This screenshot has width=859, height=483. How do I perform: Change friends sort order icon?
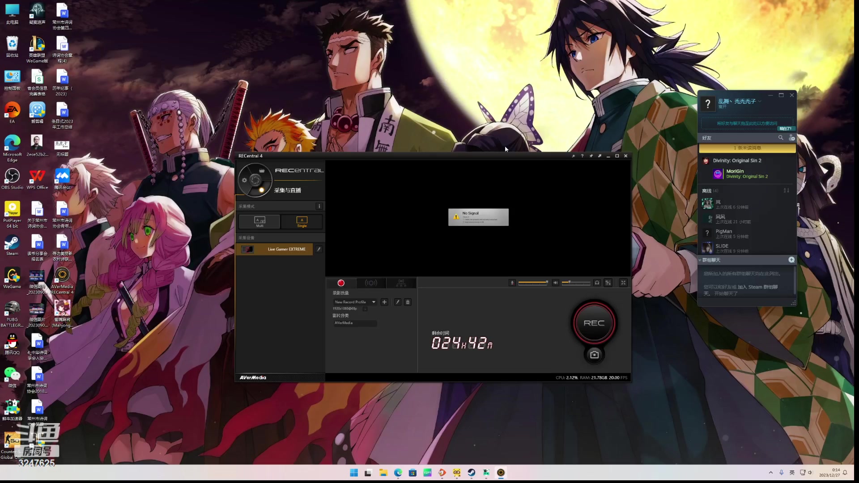click(x=786, y=191)
